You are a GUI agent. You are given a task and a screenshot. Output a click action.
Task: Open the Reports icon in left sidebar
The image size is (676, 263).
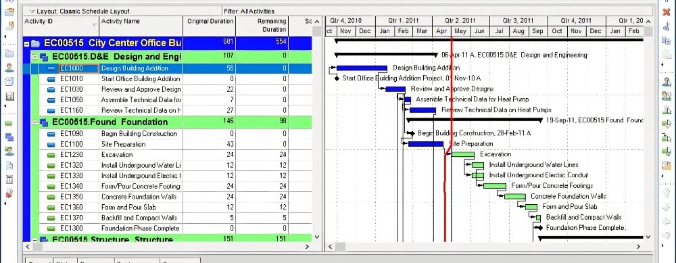pos(9,82)
